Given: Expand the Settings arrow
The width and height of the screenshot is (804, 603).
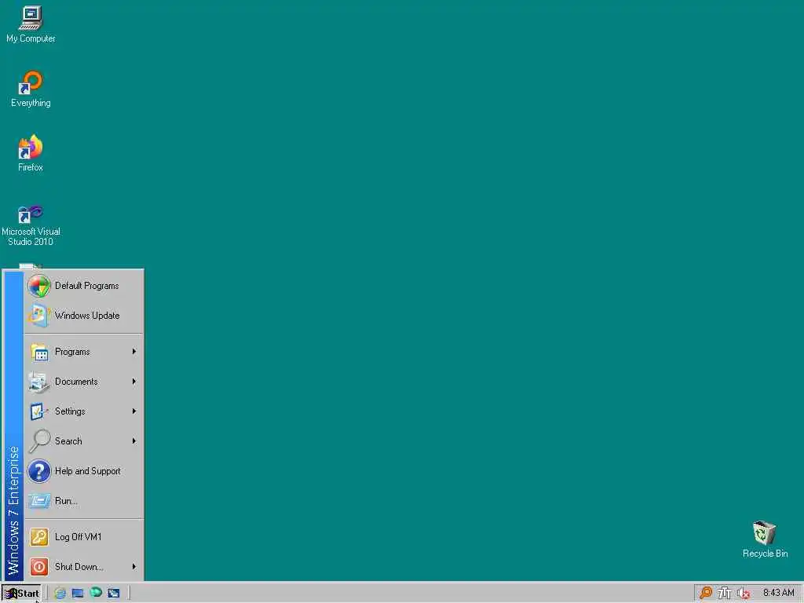Looking at the screenshot, I should click(x=133, y=411).
